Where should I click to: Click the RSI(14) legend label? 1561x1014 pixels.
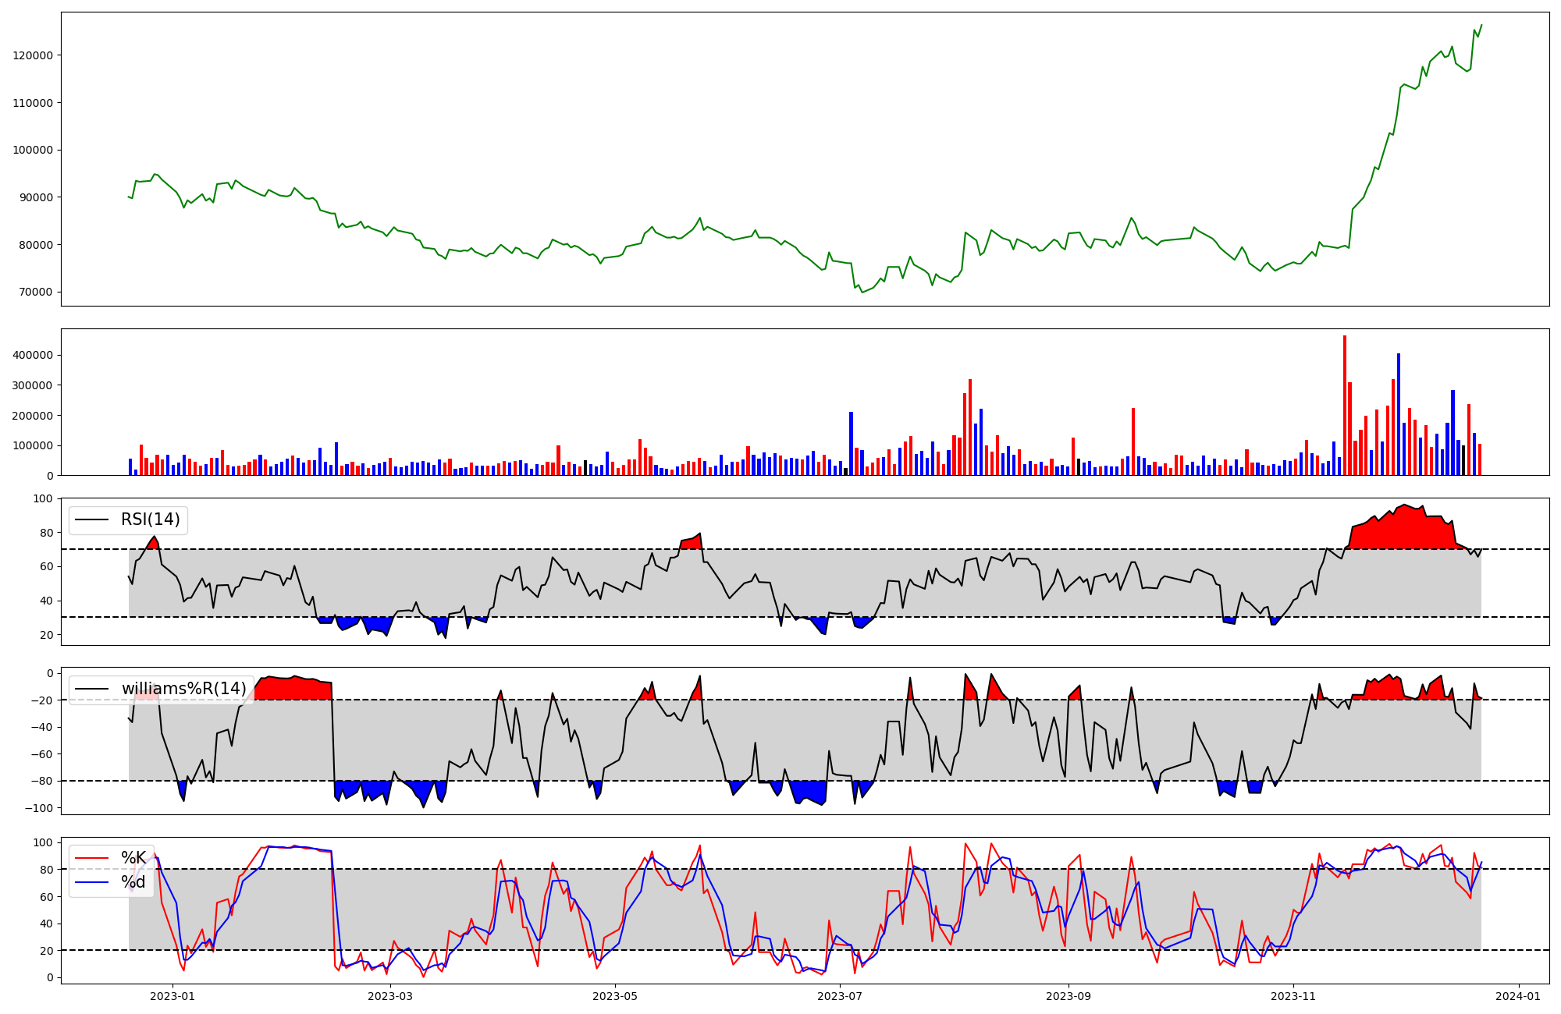coord(150,519)
